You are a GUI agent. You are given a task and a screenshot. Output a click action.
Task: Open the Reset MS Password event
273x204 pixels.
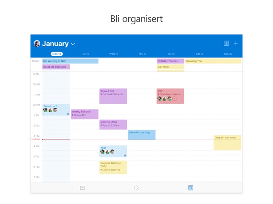pyautogui.click(x=56, y=67)
